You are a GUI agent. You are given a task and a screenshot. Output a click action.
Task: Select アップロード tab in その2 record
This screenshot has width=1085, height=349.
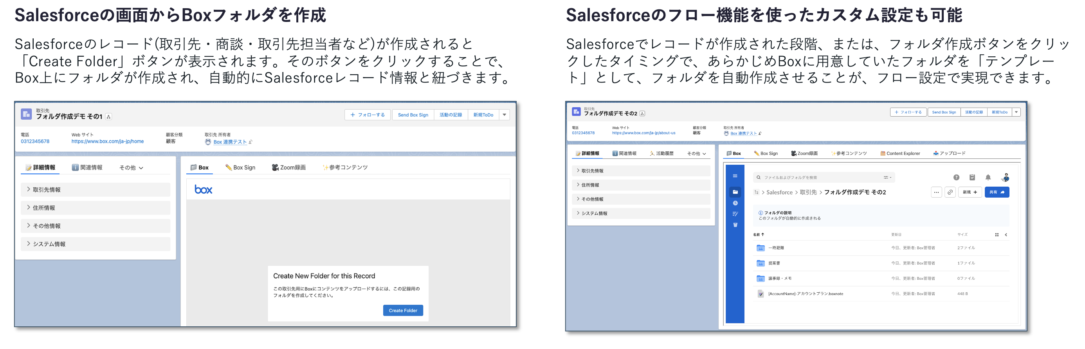(950, 153)
